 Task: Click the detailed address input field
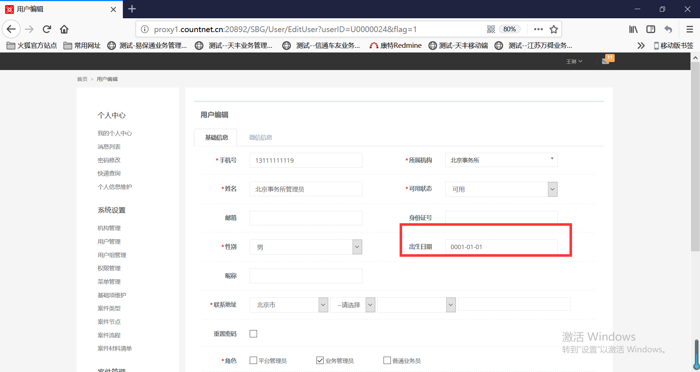click(514, 304)
